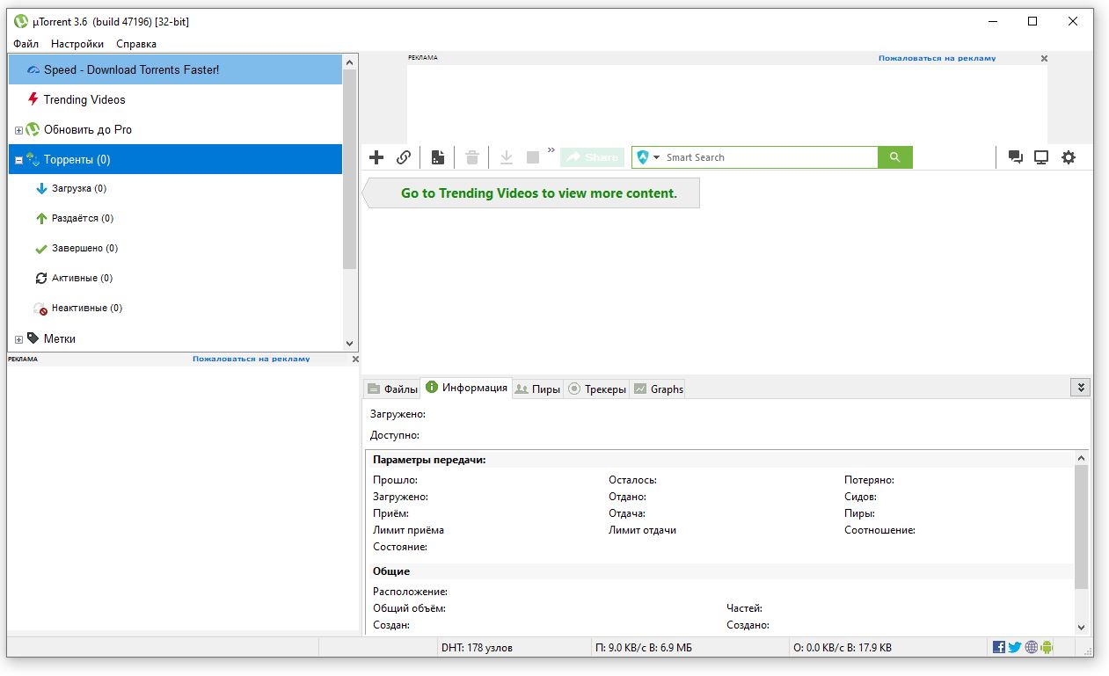Click the Общие section header

click(391, 571)
